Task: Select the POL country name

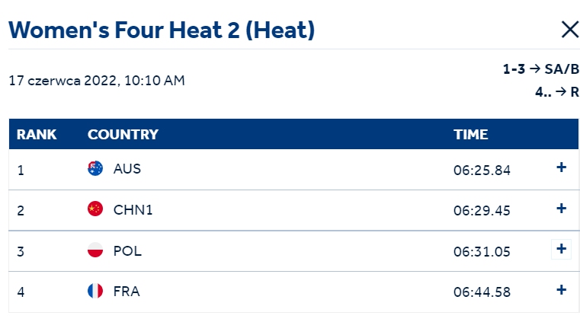Action: pyautogui.click(x=127, y=250)
